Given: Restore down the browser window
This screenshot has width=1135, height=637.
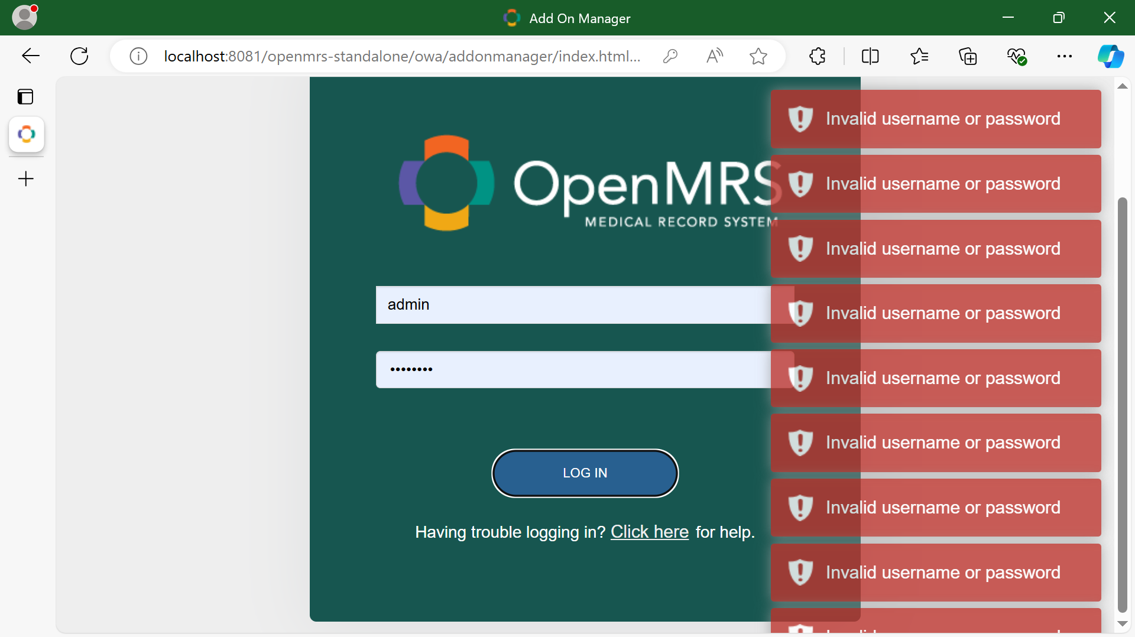Looking at the screenshot, I should 1059,18.
